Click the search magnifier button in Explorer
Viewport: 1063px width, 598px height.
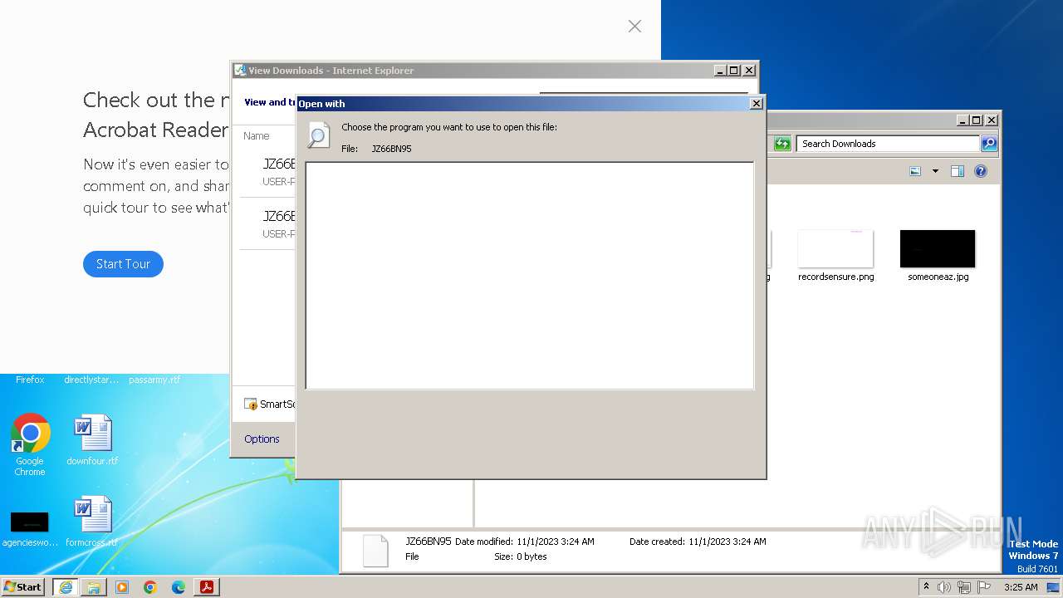989,144
